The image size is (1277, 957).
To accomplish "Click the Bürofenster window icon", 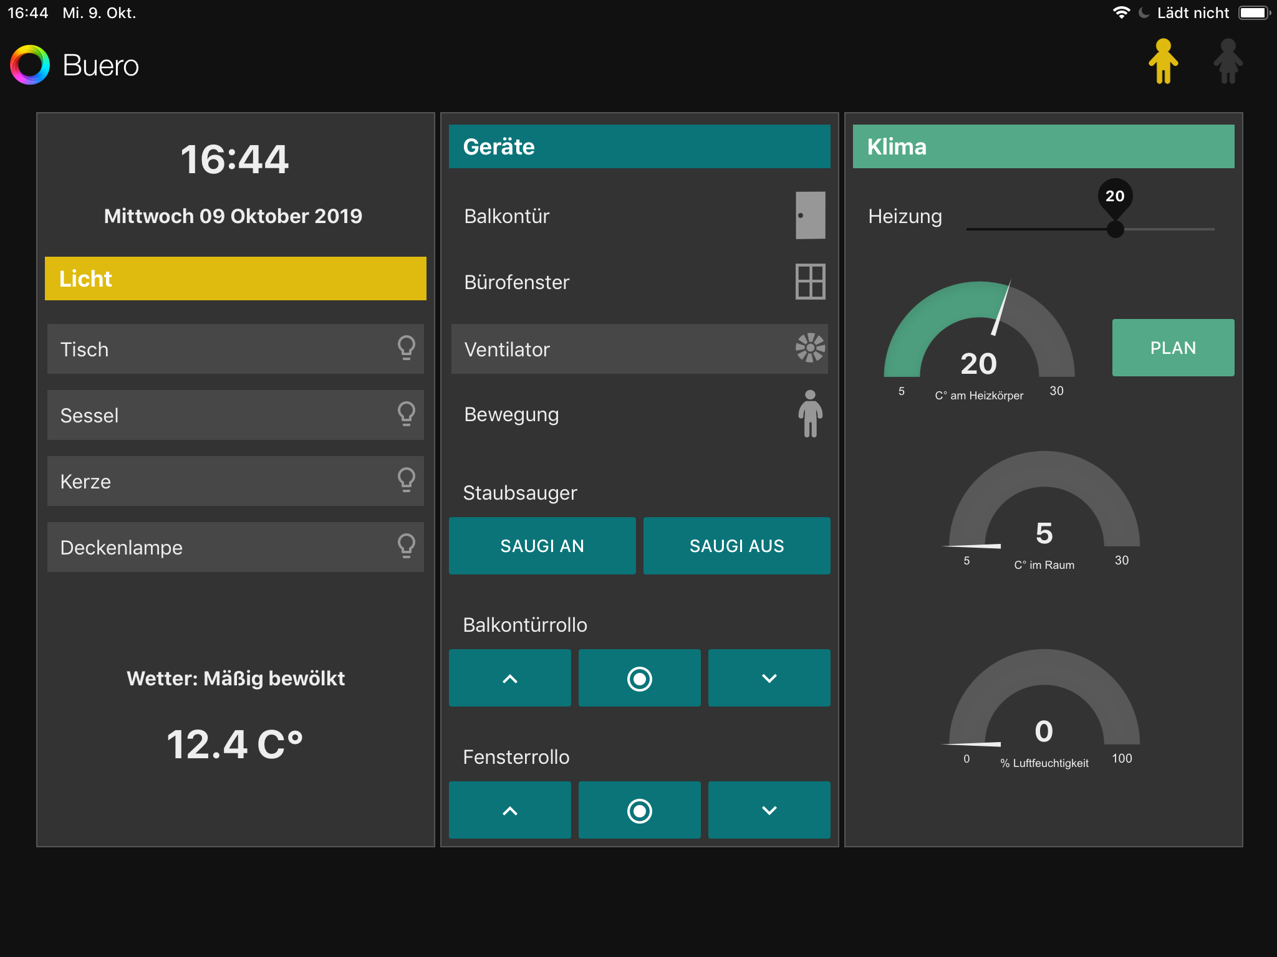I will (x=810, y=282).
